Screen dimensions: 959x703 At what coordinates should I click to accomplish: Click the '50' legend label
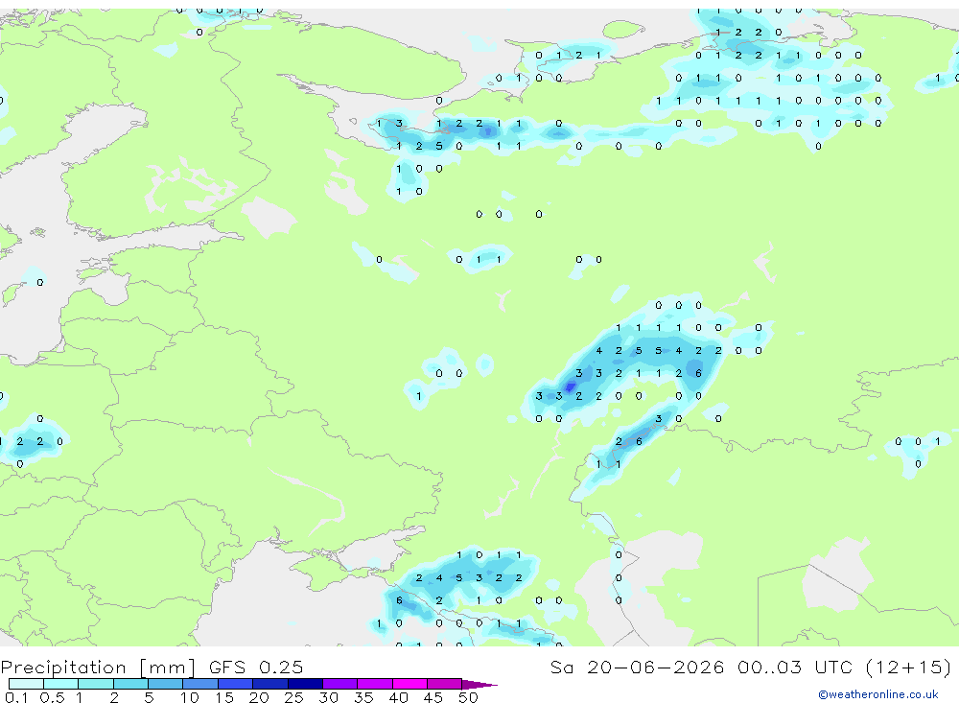(469, 697)
